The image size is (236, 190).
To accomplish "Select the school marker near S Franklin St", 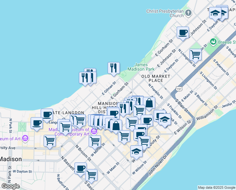I will point(164,120).
